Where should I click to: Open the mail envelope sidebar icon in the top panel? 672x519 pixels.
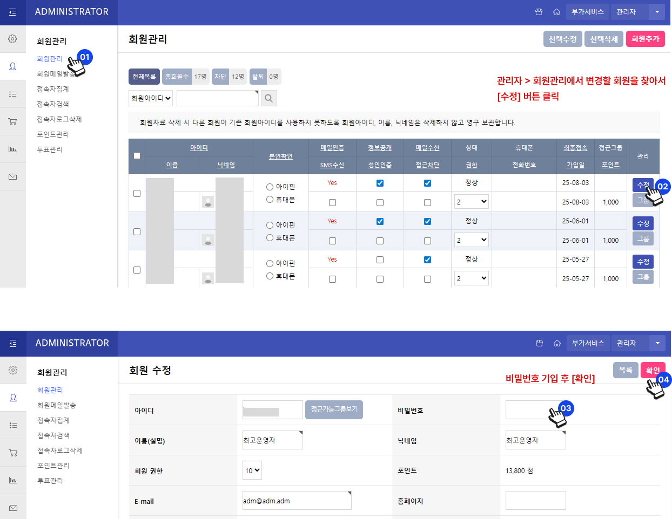click(x=12, y=176)
